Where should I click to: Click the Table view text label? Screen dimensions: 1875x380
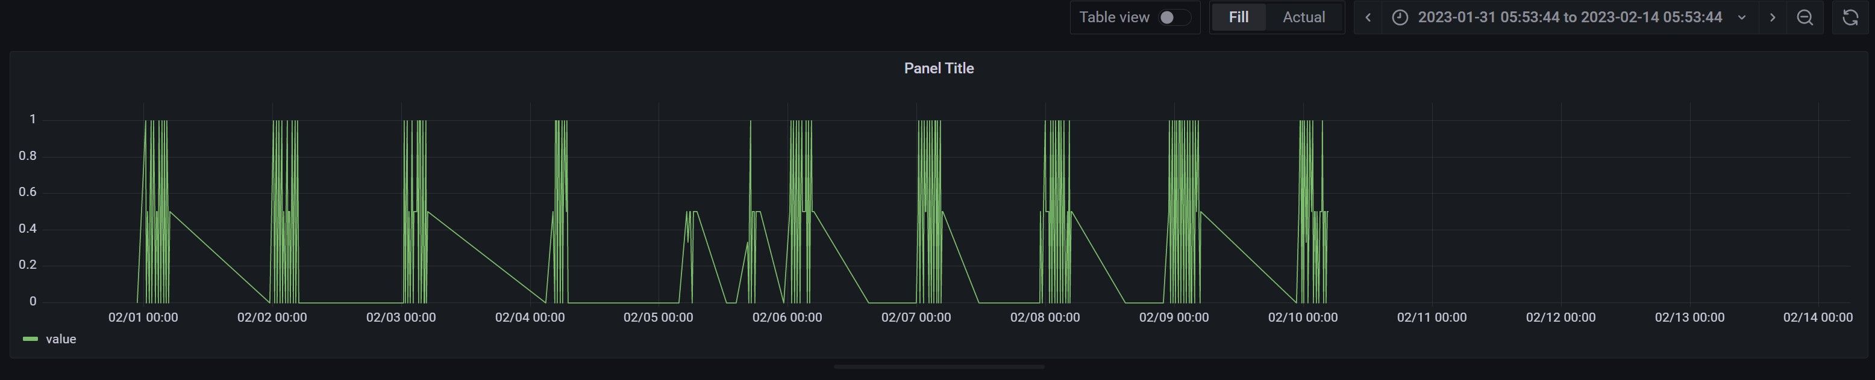point(1113,17)
